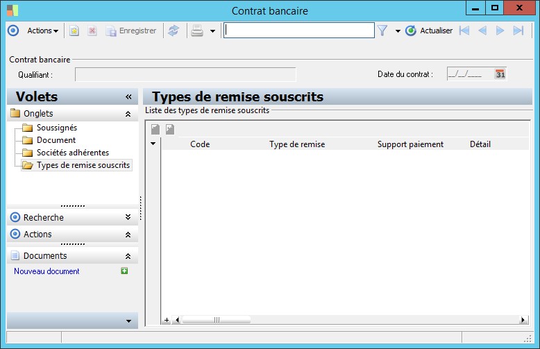Click the Support paiement column header
This screenshot has width=540, height=349.
[410, 144]
